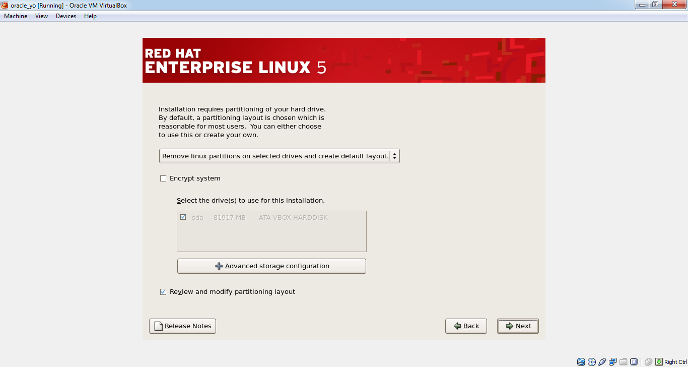Click the green arrow host key icon
688x367 pixels.
tap(659, 362)
